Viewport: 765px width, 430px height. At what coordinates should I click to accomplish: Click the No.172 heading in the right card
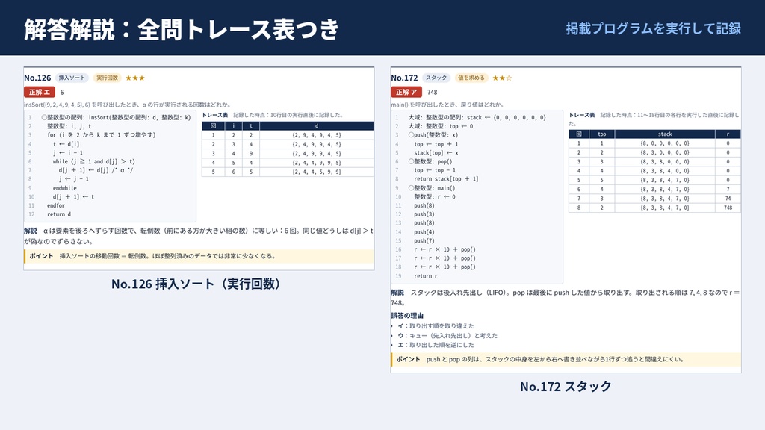point(404,78)
